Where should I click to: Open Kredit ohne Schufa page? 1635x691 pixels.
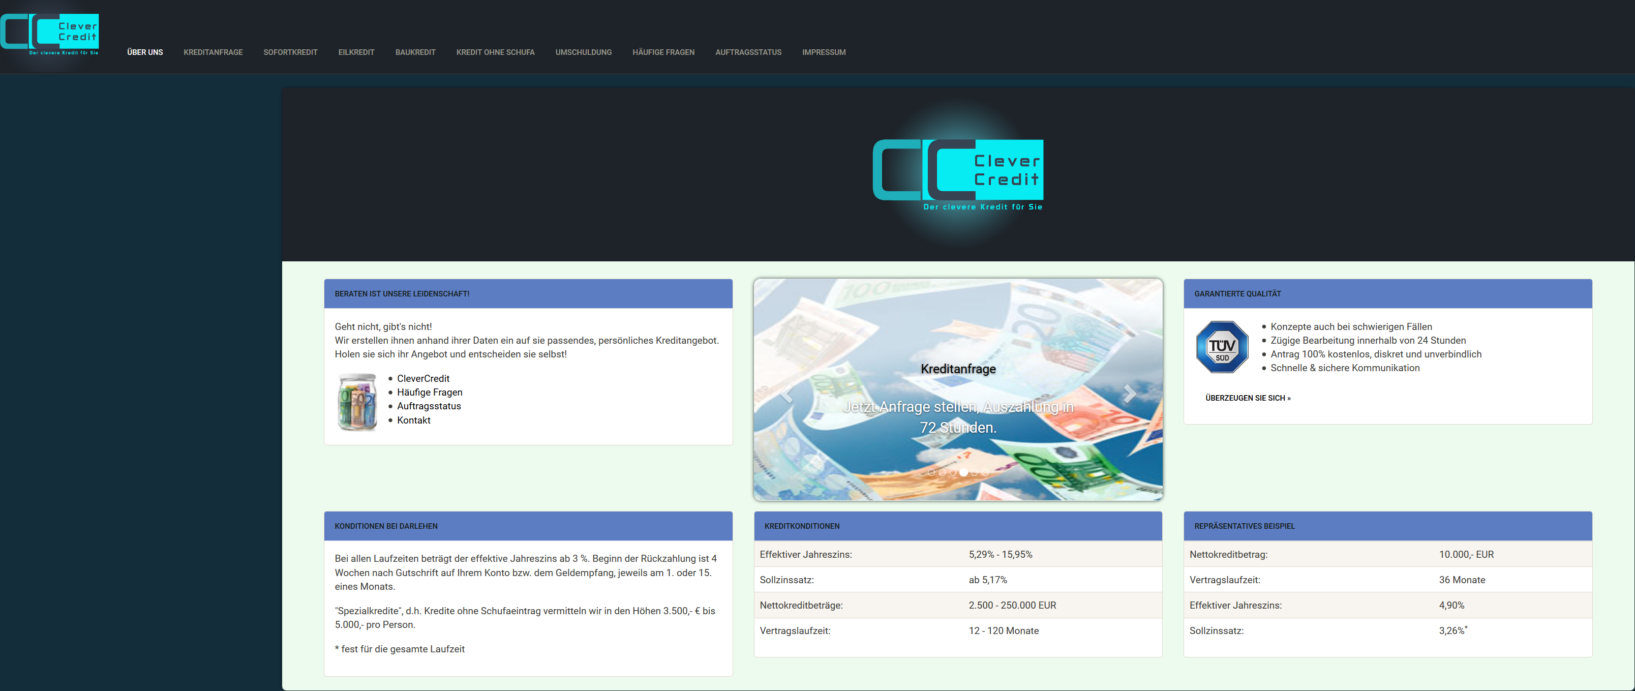click(495, 52)
